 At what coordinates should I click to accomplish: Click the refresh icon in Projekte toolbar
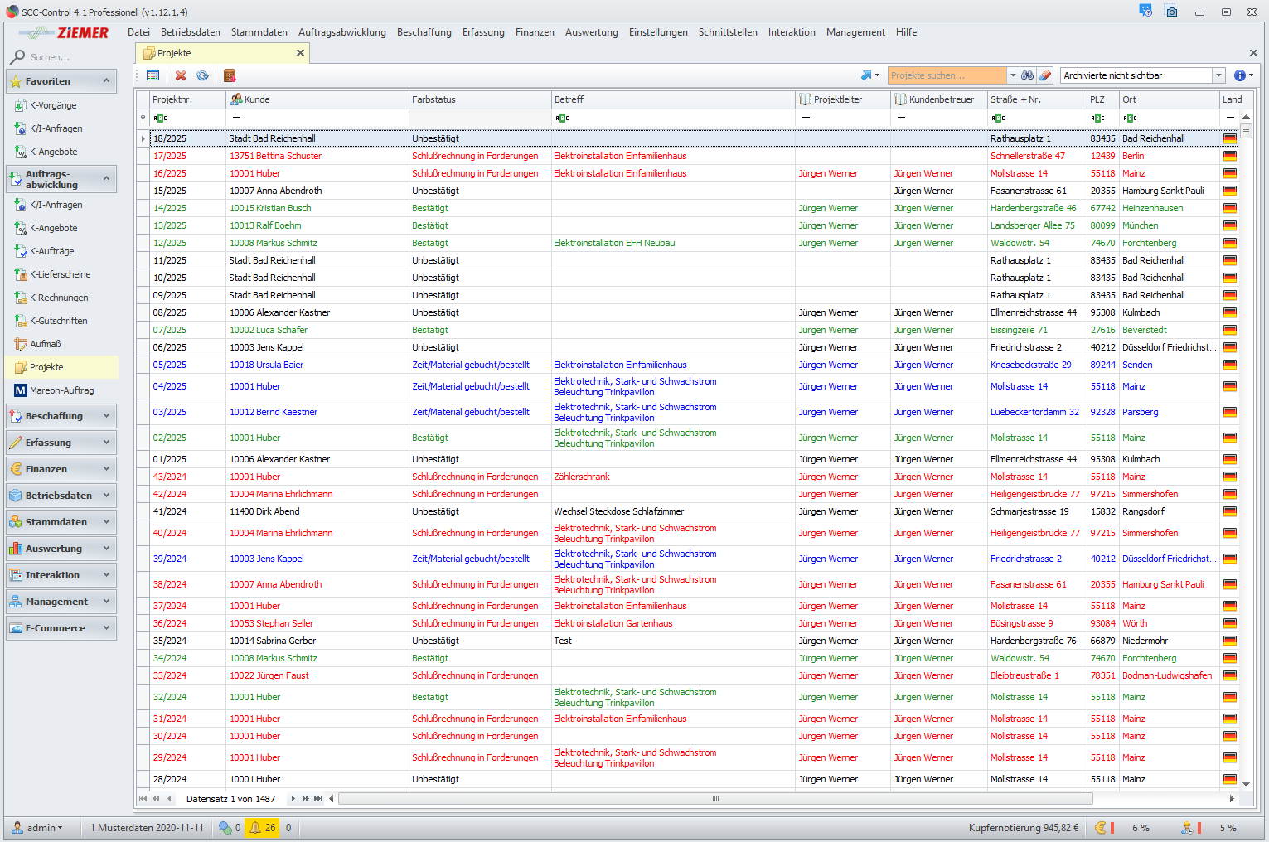202,75
